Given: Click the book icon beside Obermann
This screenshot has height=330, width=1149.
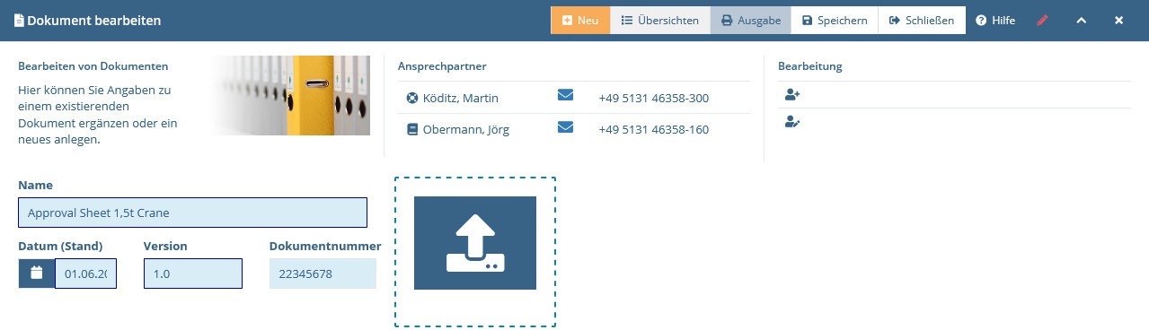Looking at the screenshot, I should pyautogui.click(x=412, y=129).
